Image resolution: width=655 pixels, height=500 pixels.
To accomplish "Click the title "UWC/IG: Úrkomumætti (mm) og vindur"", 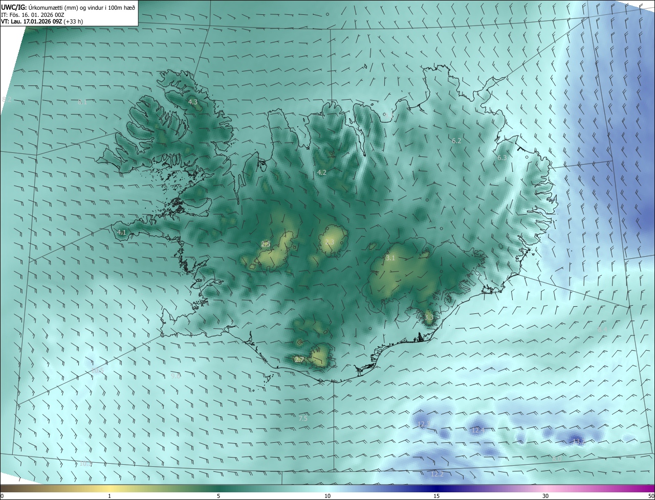I will click(x=52, y=7).
